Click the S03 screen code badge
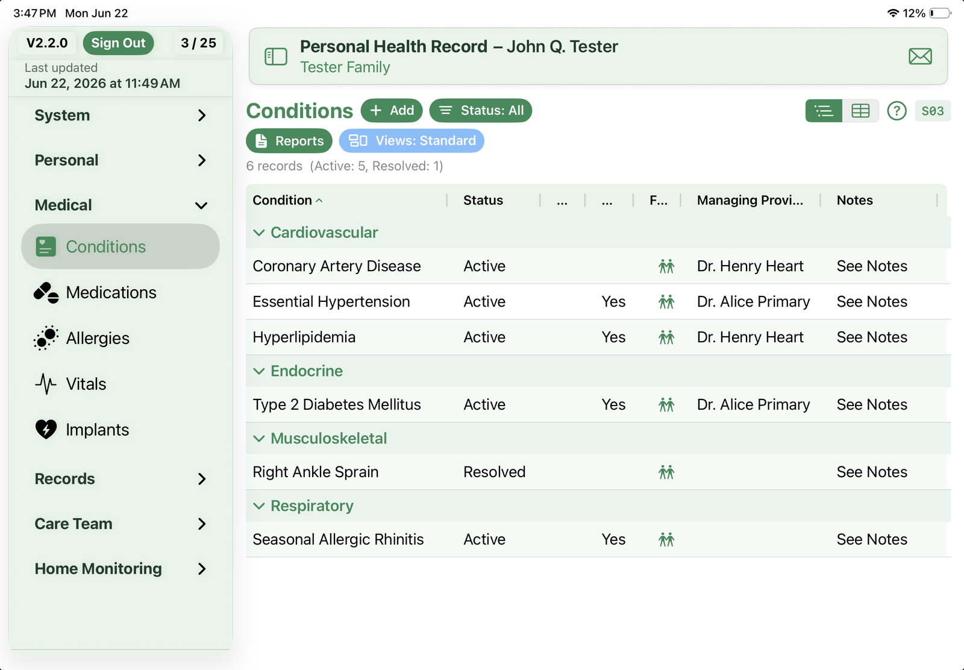This screenshot has height=670, width=964. click(x=933, y=111)
